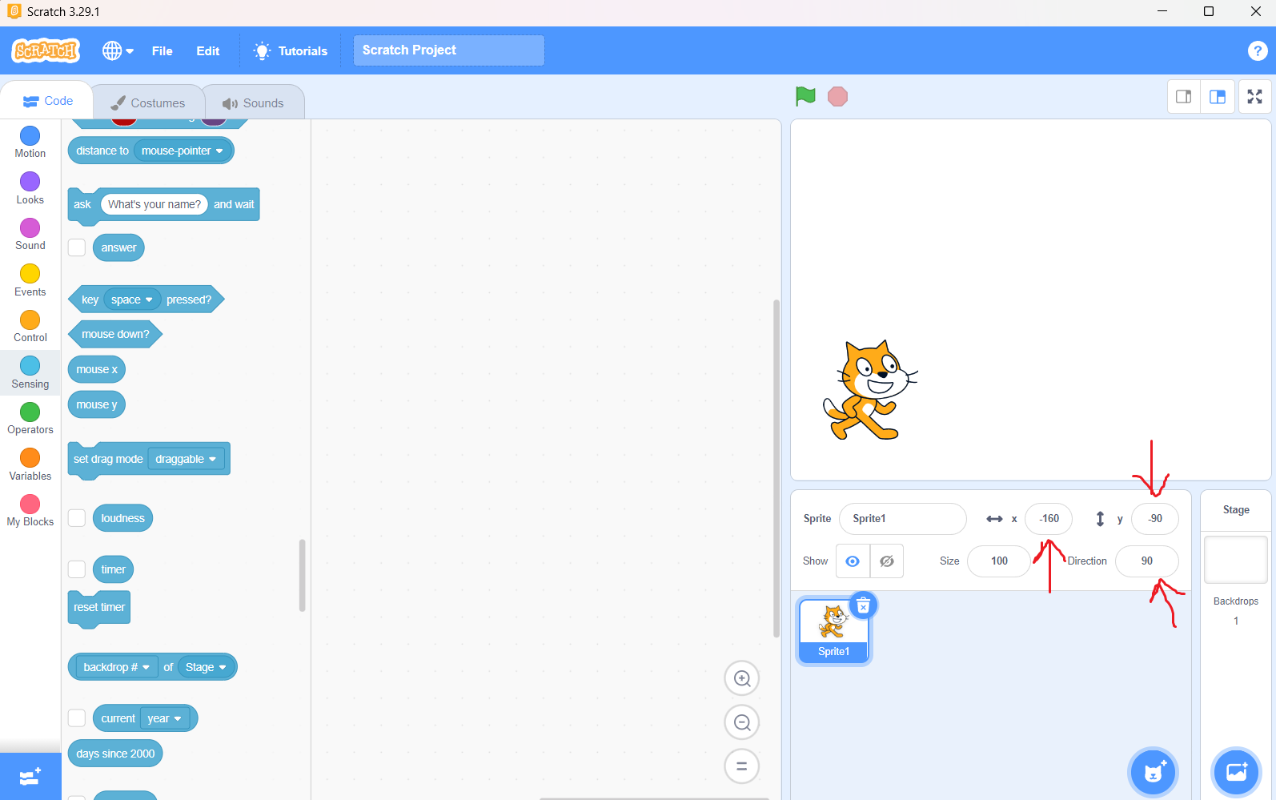
Task: Click the sprite Direction input field
Action: pyautogui.click(x=1146, y=561)
